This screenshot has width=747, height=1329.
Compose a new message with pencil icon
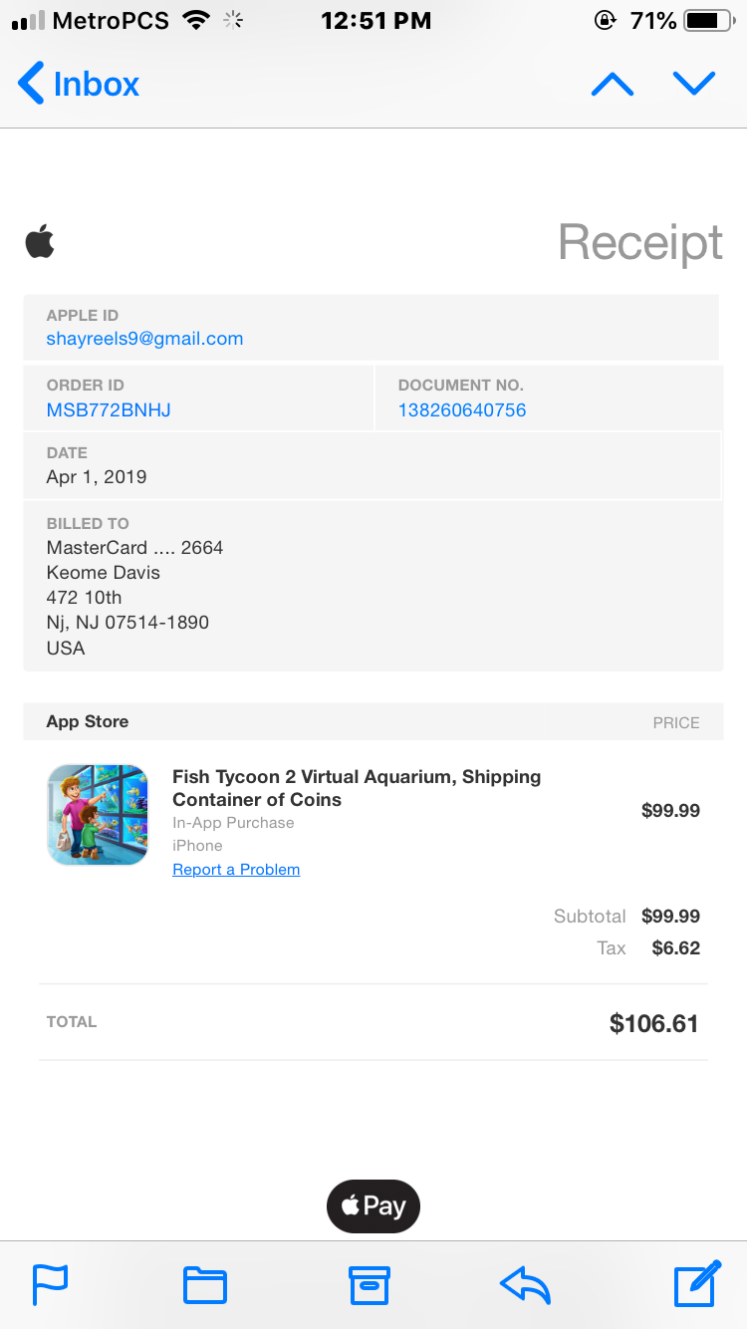(x=697, y=1283)
